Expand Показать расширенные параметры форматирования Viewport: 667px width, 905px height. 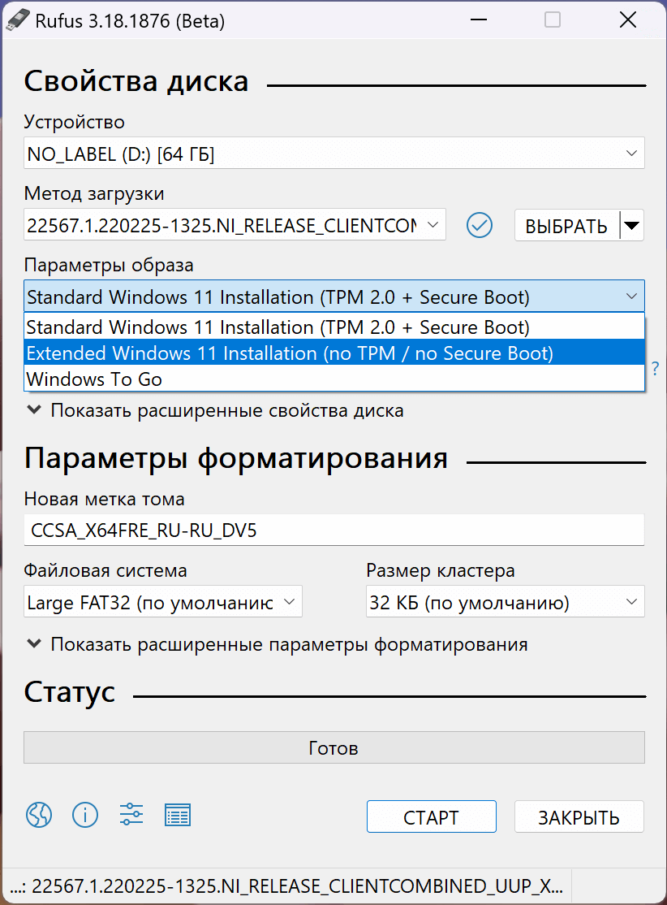coord(276,645)
